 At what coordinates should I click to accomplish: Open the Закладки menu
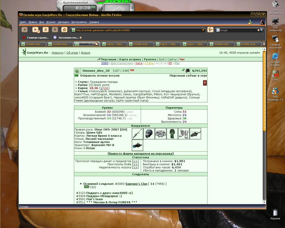point(63,22)
